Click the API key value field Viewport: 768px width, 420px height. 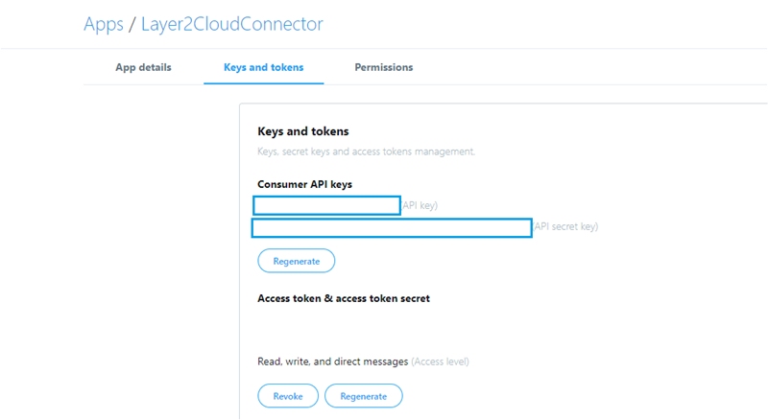coord(326,204)
